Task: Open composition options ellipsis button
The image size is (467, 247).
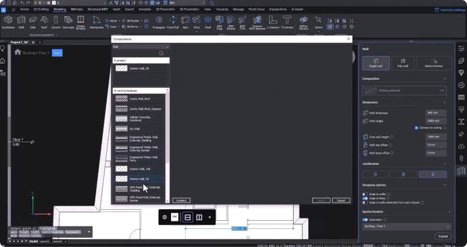Action: pyautogui.click(x=442, y=91)
